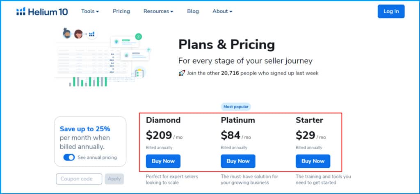Click the small Helium 10 badge beside the avatars
420x194 pixels.
(92, 34)
